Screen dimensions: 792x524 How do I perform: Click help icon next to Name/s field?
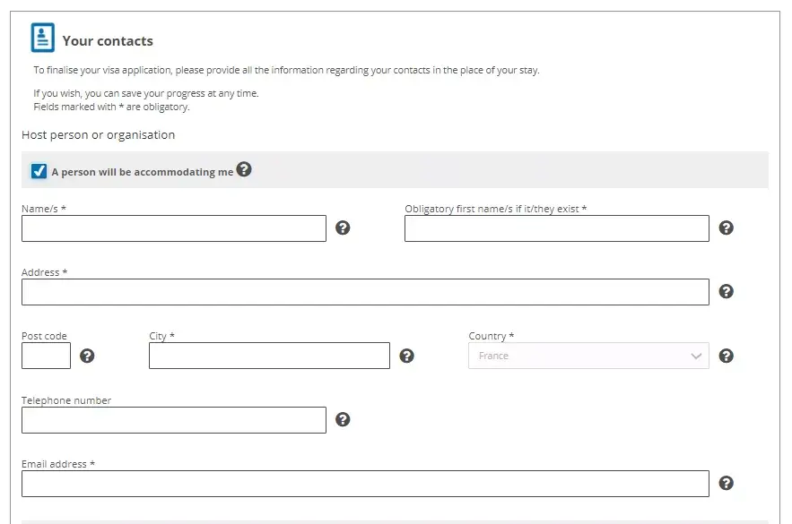[x=343, y=228]
